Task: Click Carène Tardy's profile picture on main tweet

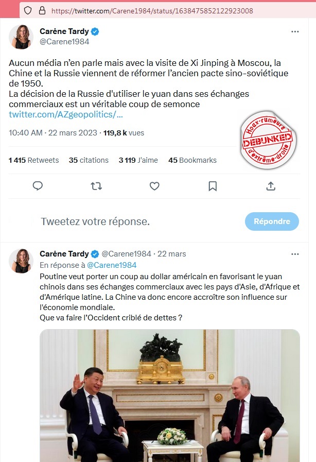Action: coord(21,37)
